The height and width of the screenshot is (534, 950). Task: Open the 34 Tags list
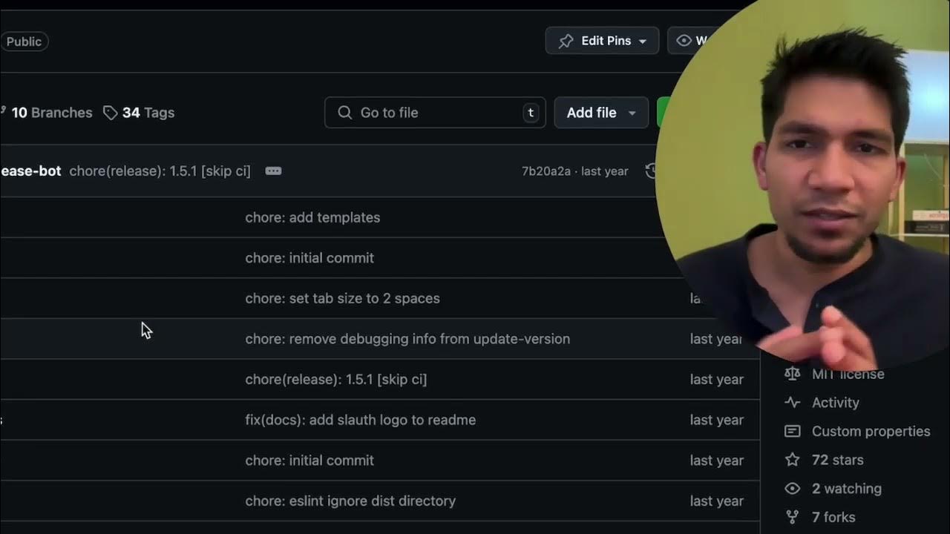tap(148, 113)
